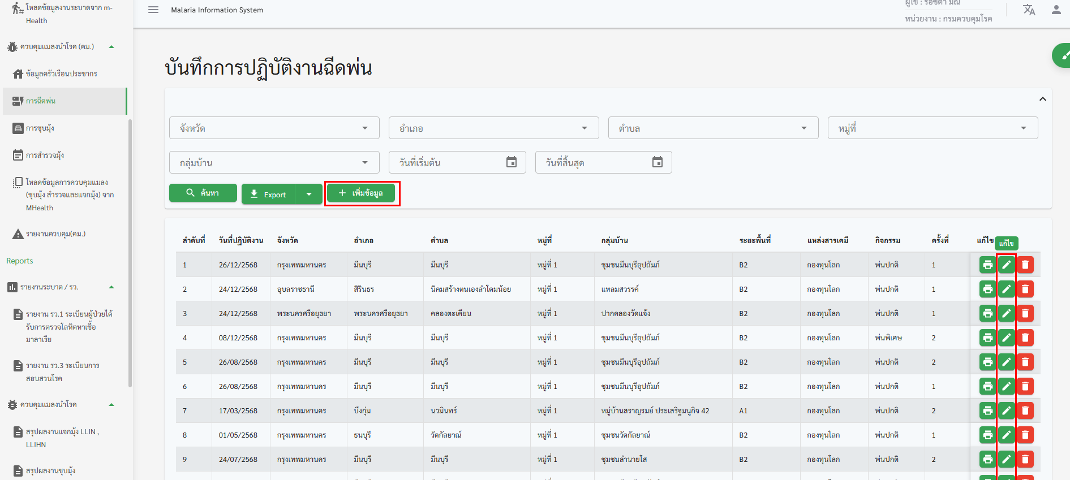Delete row 5 using the trash icon
Image resolution: width=1070 pixels, height=480 pixels.
click(x=1025, y=362)
